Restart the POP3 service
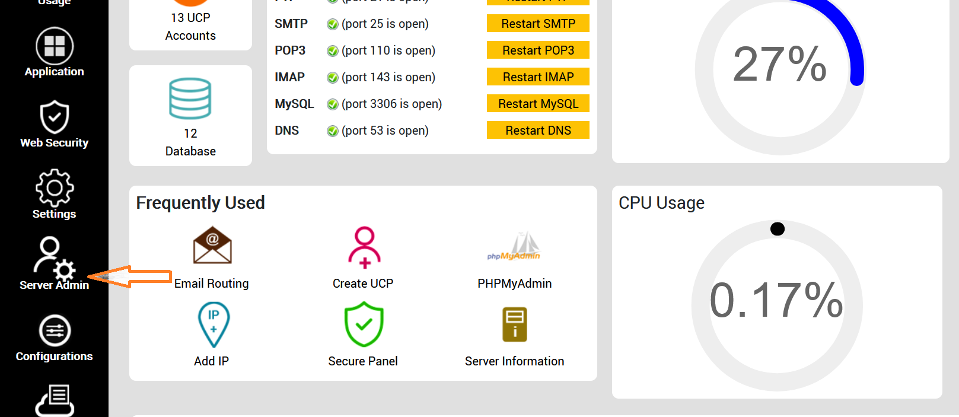This screenshot has width=959, height=417. 537,50
